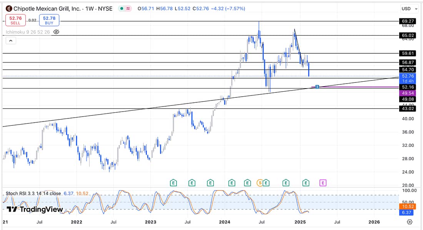Screen dimensions: 423x230
Task: Select the Chipotle Mexican Grill symbol title
Action: tap(63, 8)
